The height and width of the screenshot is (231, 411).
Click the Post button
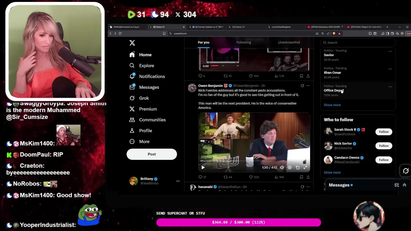tap(152, 154)
